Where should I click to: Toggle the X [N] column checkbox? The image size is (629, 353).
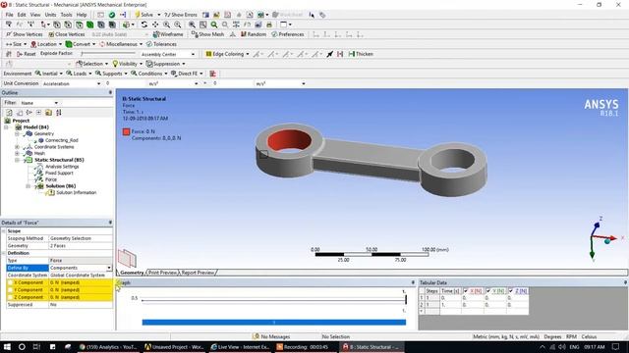click(466, 290)
